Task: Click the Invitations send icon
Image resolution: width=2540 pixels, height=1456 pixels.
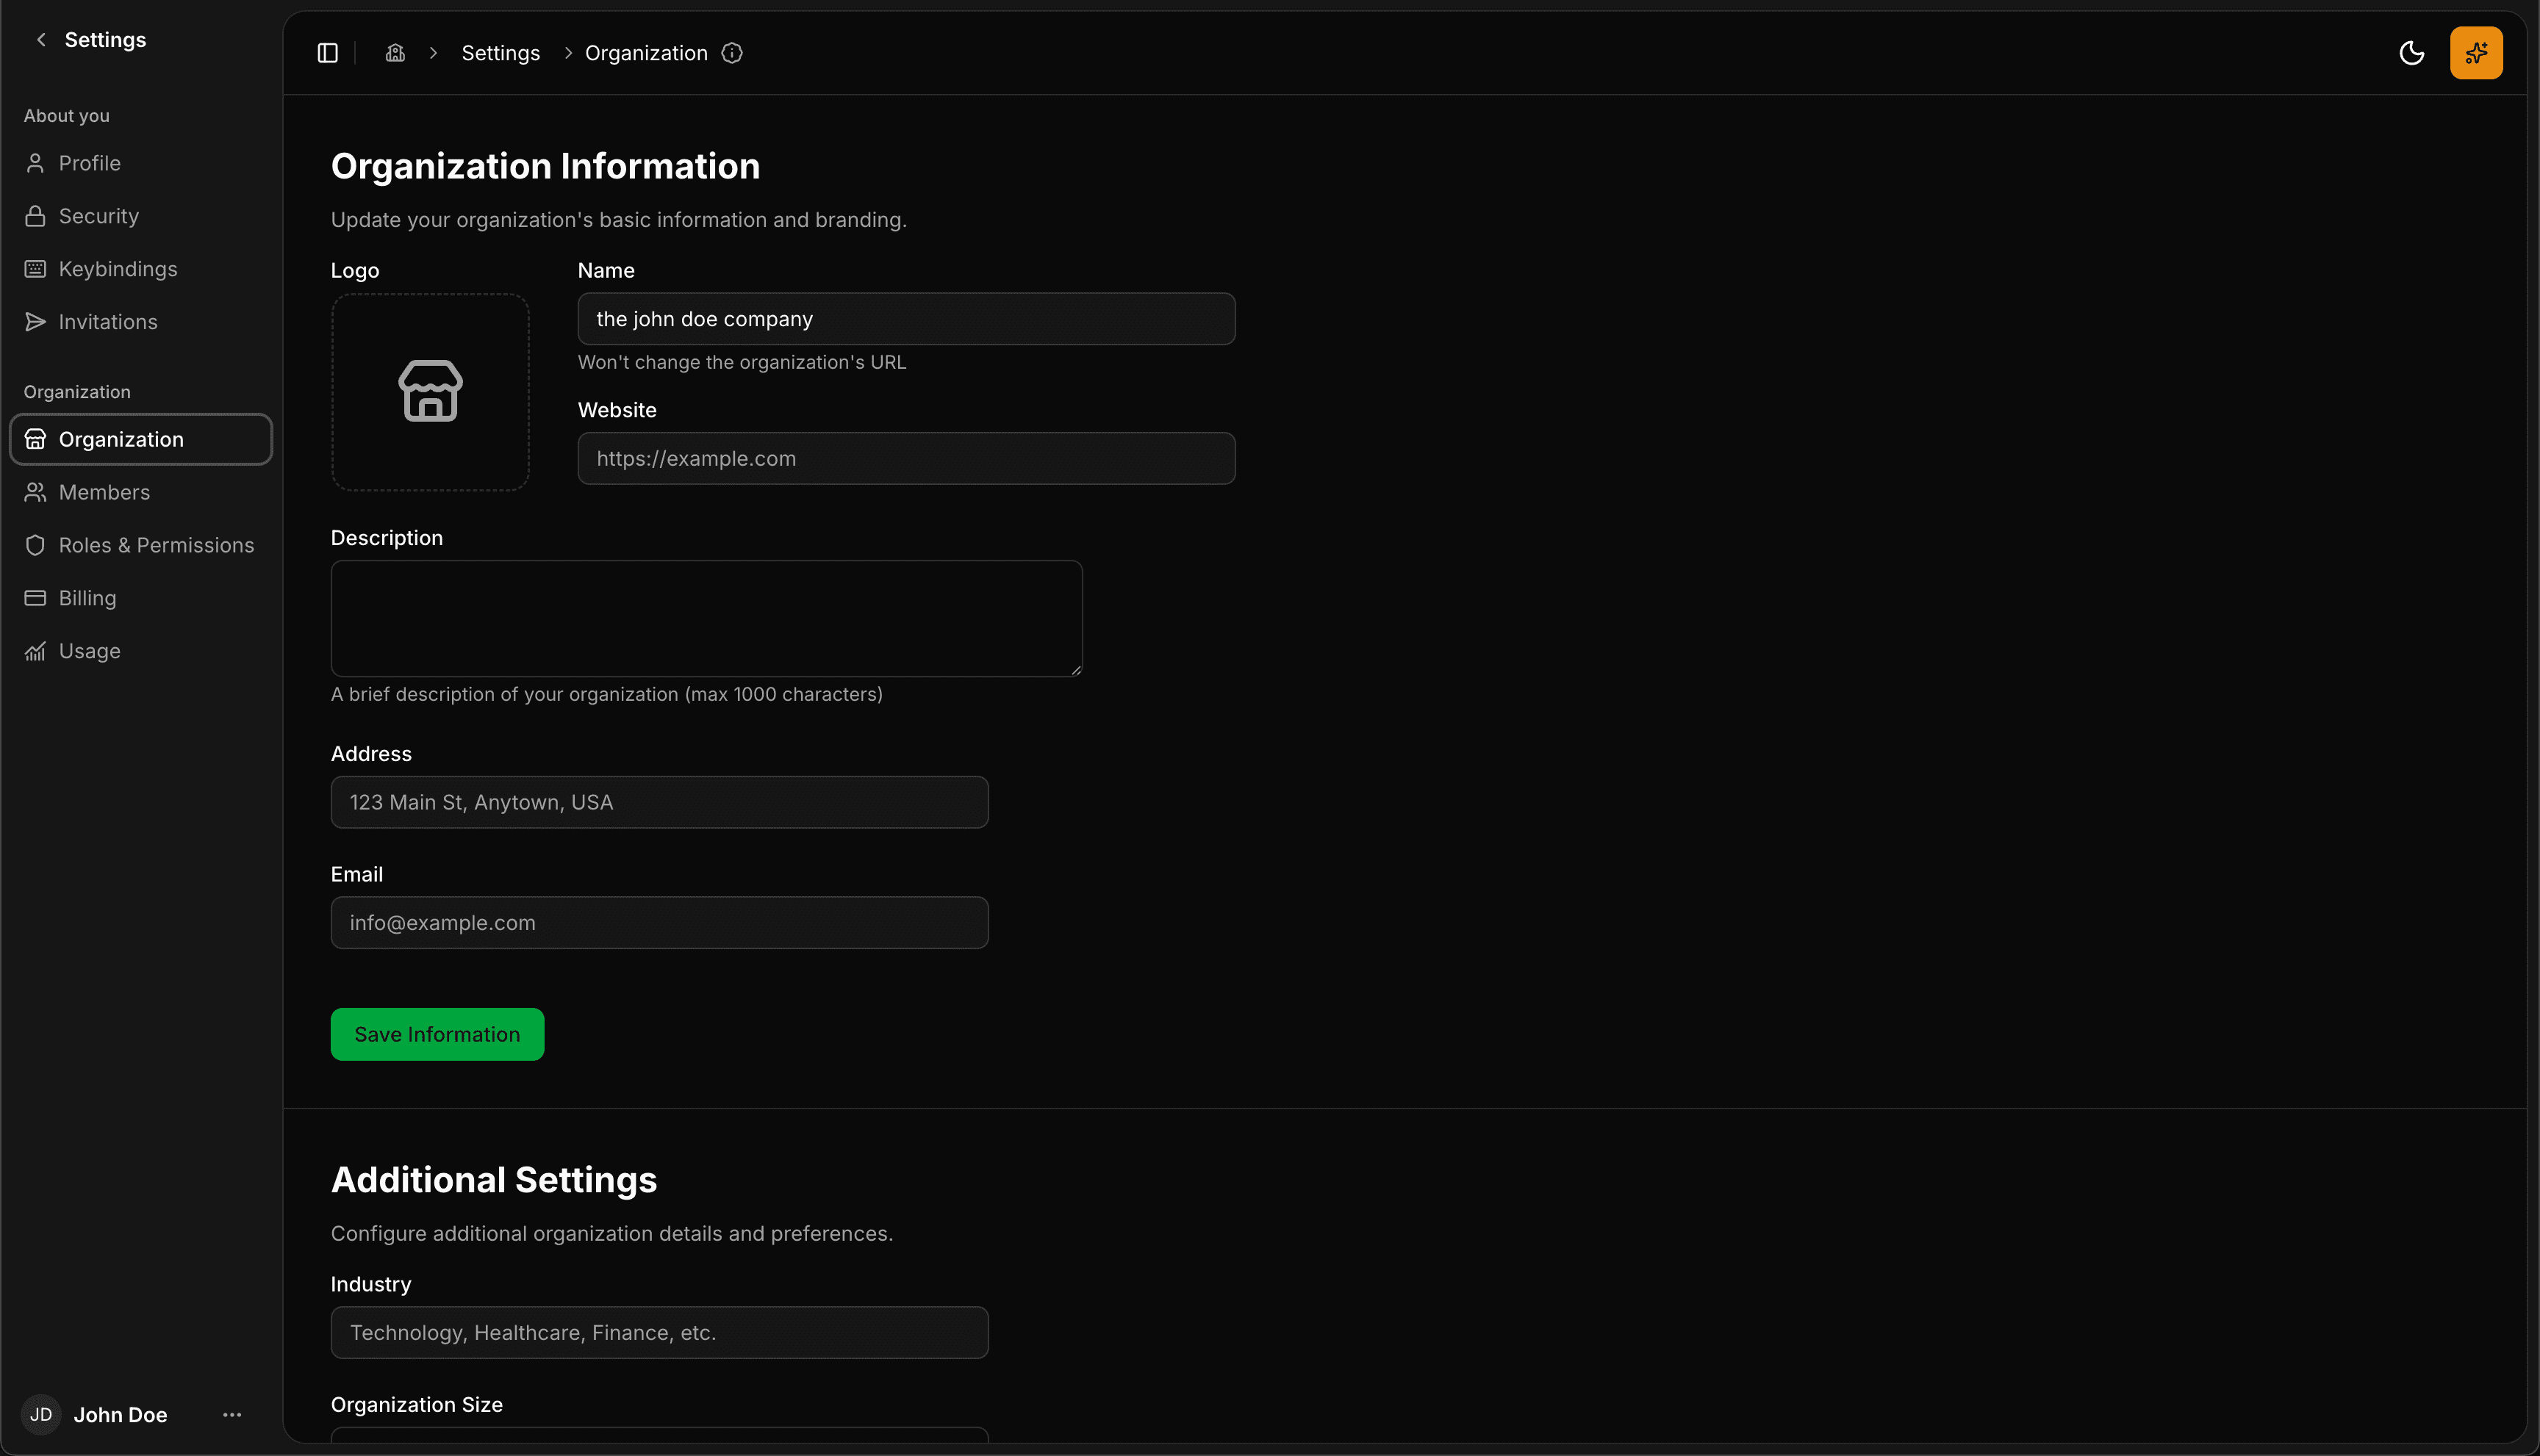Action: pyautogui.click(x=35, y=321)
